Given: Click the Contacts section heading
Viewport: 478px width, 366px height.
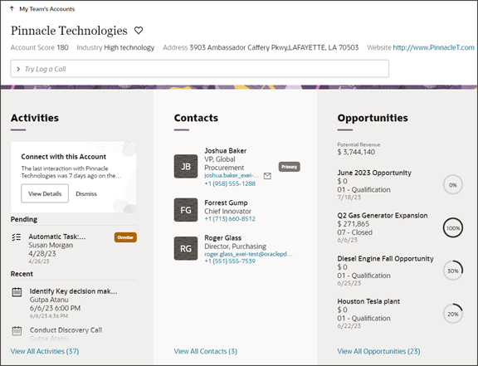Looking at the screenshot, I should click(196, 118).
